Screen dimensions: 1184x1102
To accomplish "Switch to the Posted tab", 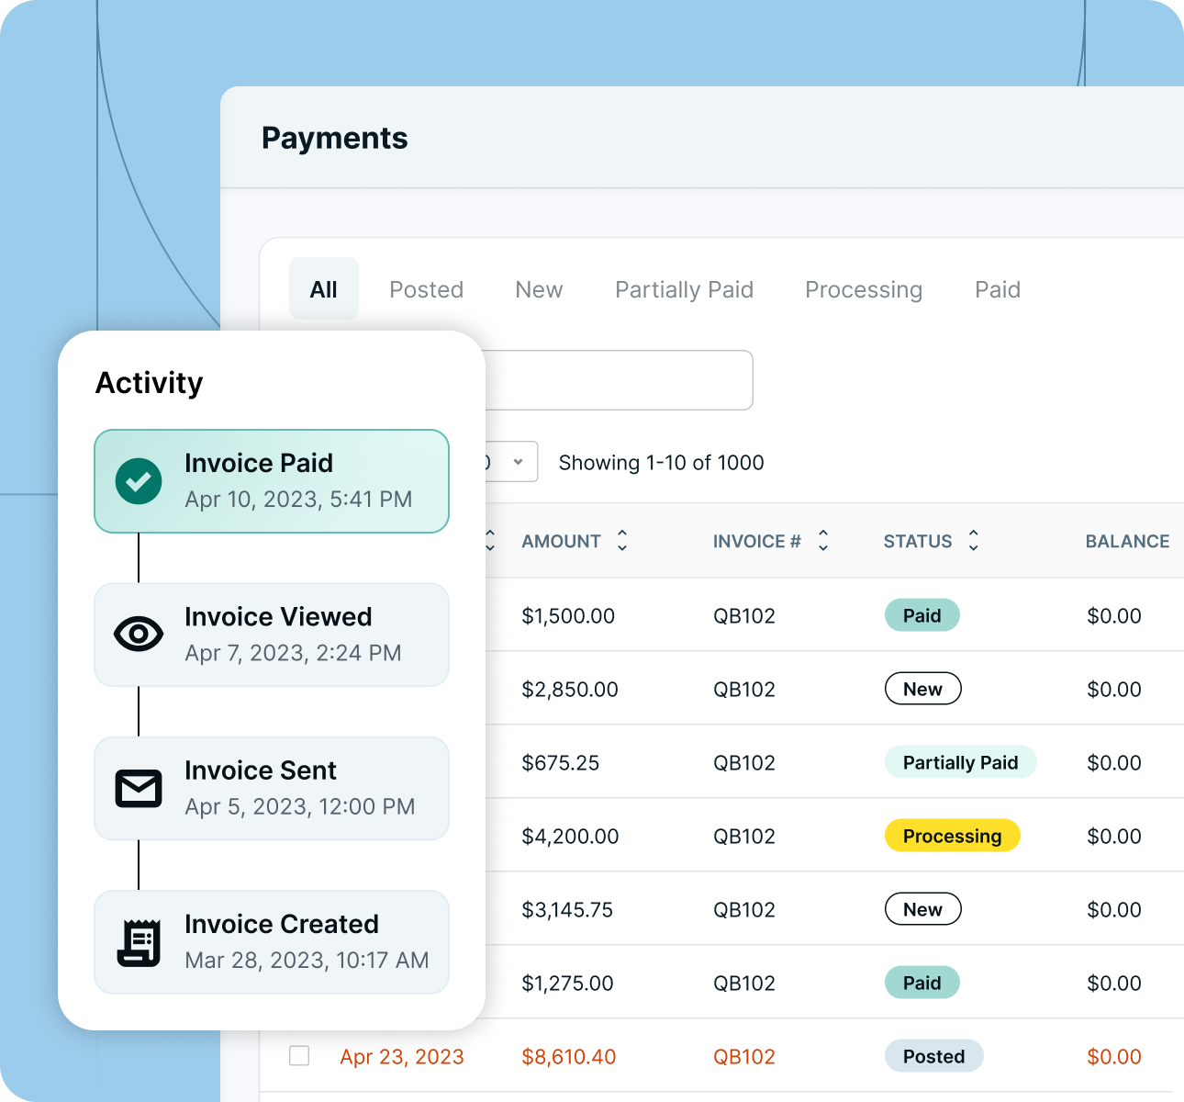I will 426,290.
